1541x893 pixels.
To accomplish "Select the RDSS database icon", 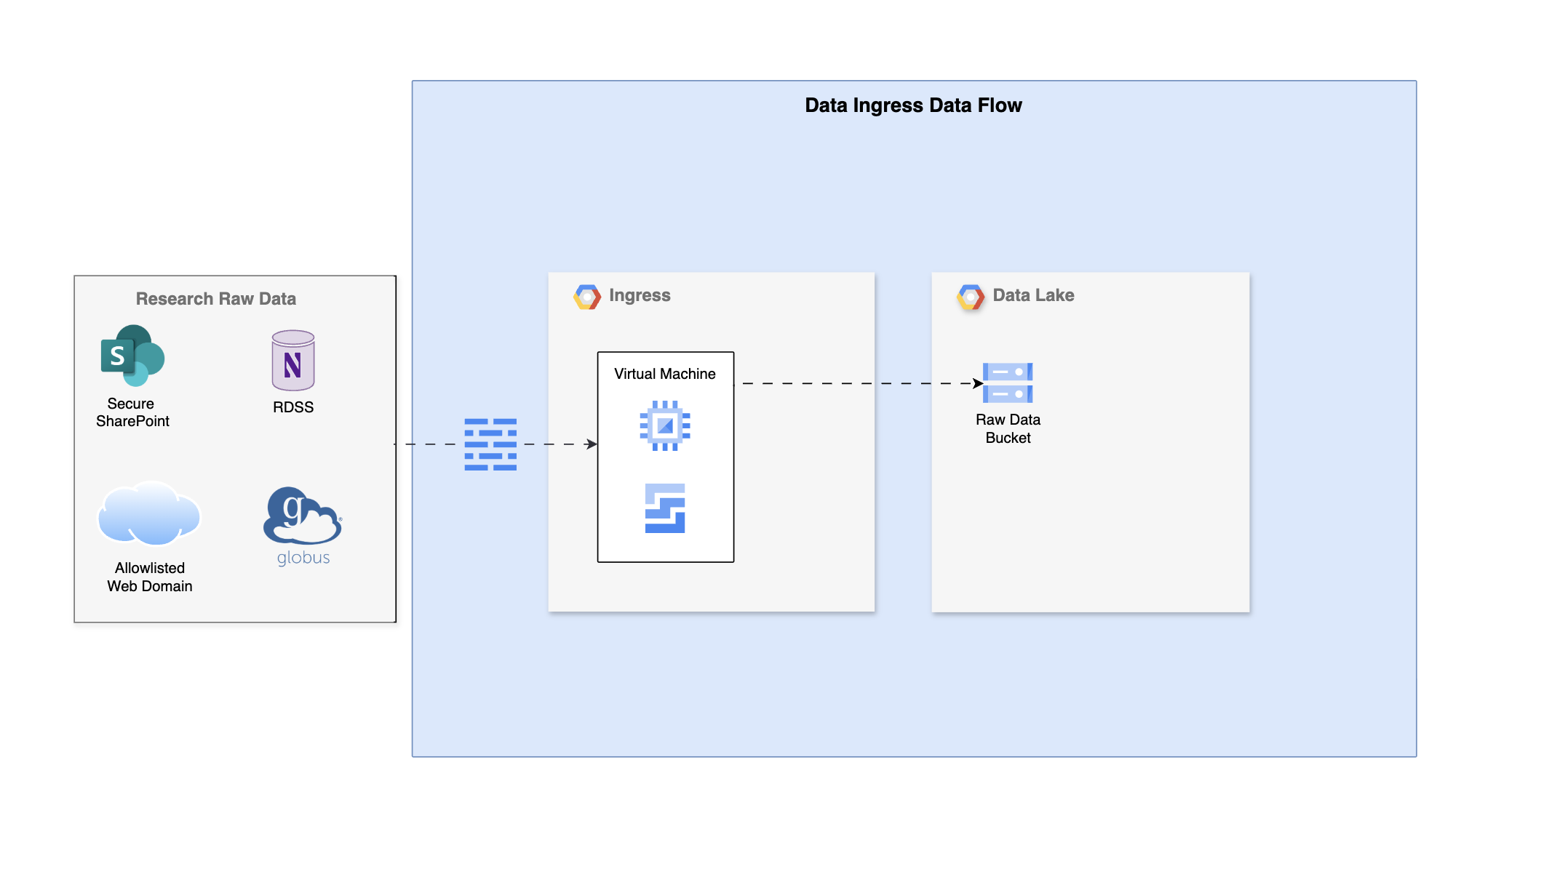I will click(x=293, y=361).
